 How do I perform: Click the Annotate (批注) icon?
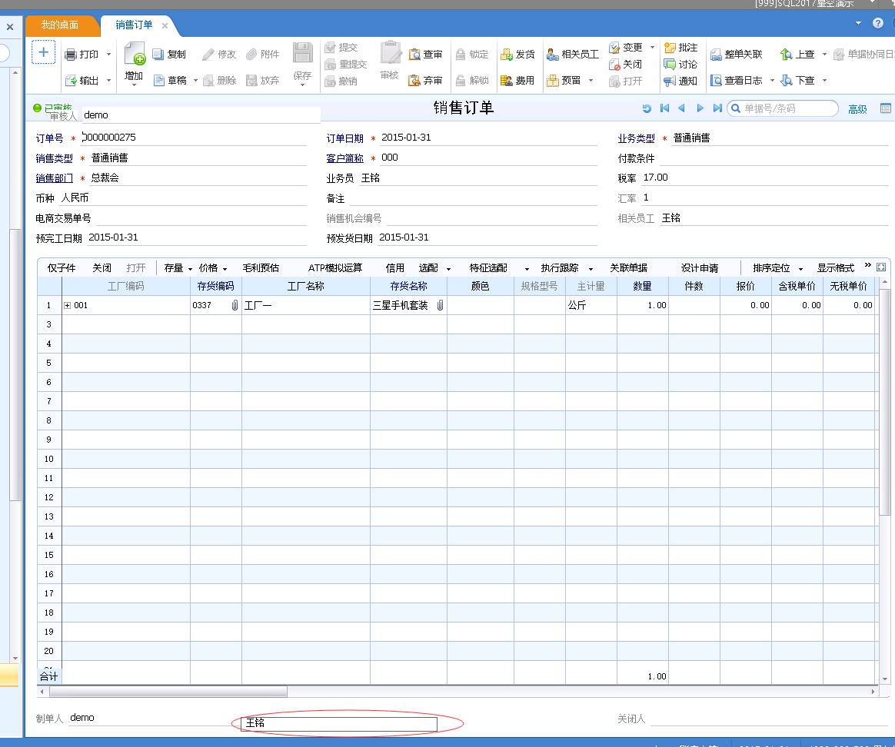pyautogui.click(x=670, y=48)
